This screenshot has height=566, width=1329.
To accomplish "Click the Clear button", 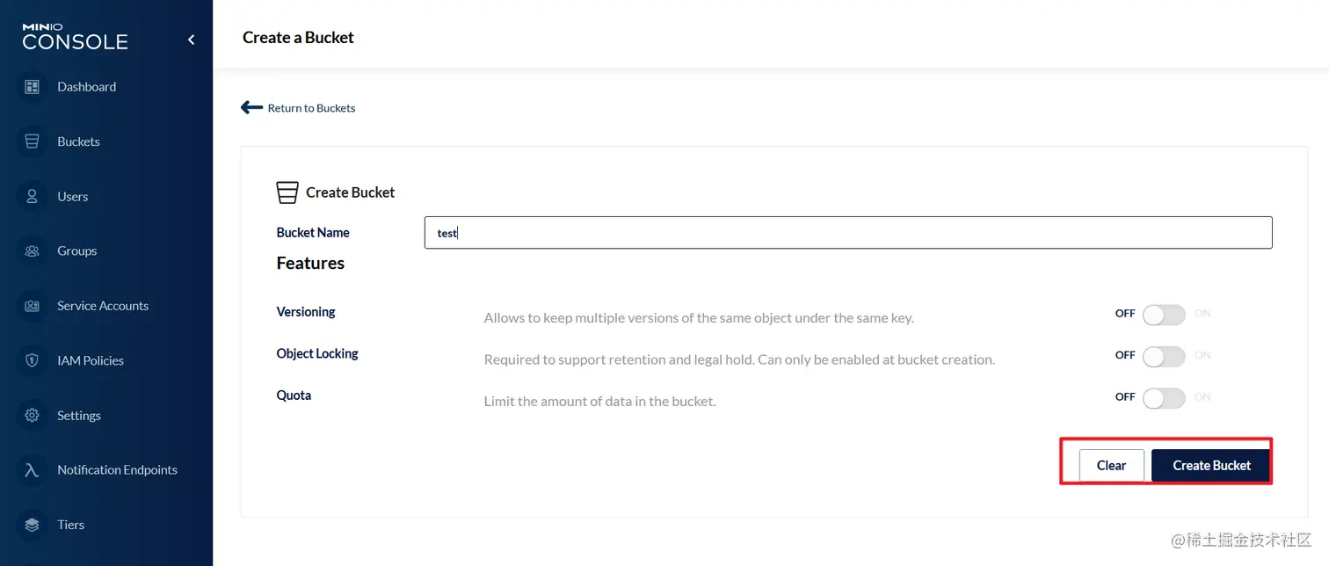I will point(1111,466).
